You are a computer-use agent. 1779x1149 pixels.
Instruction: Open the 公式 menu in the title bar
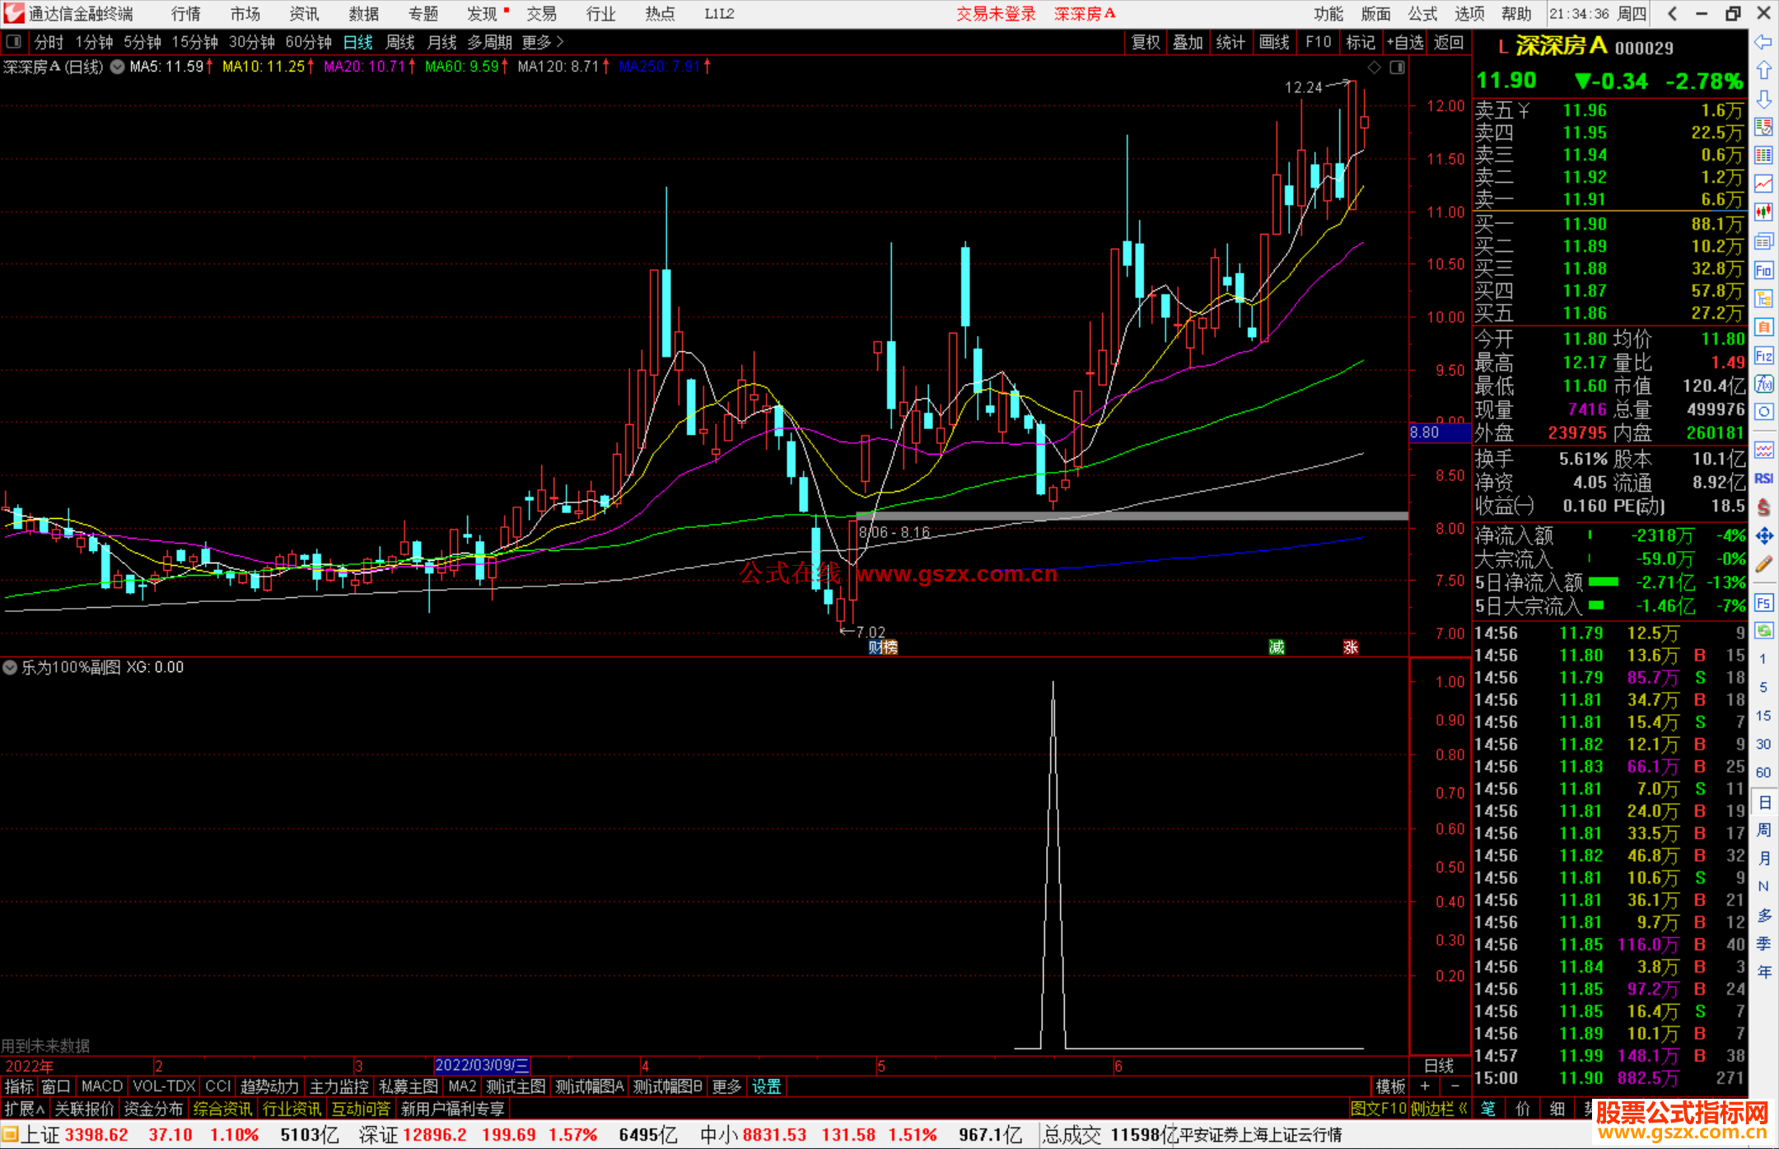coord(1422,13)
